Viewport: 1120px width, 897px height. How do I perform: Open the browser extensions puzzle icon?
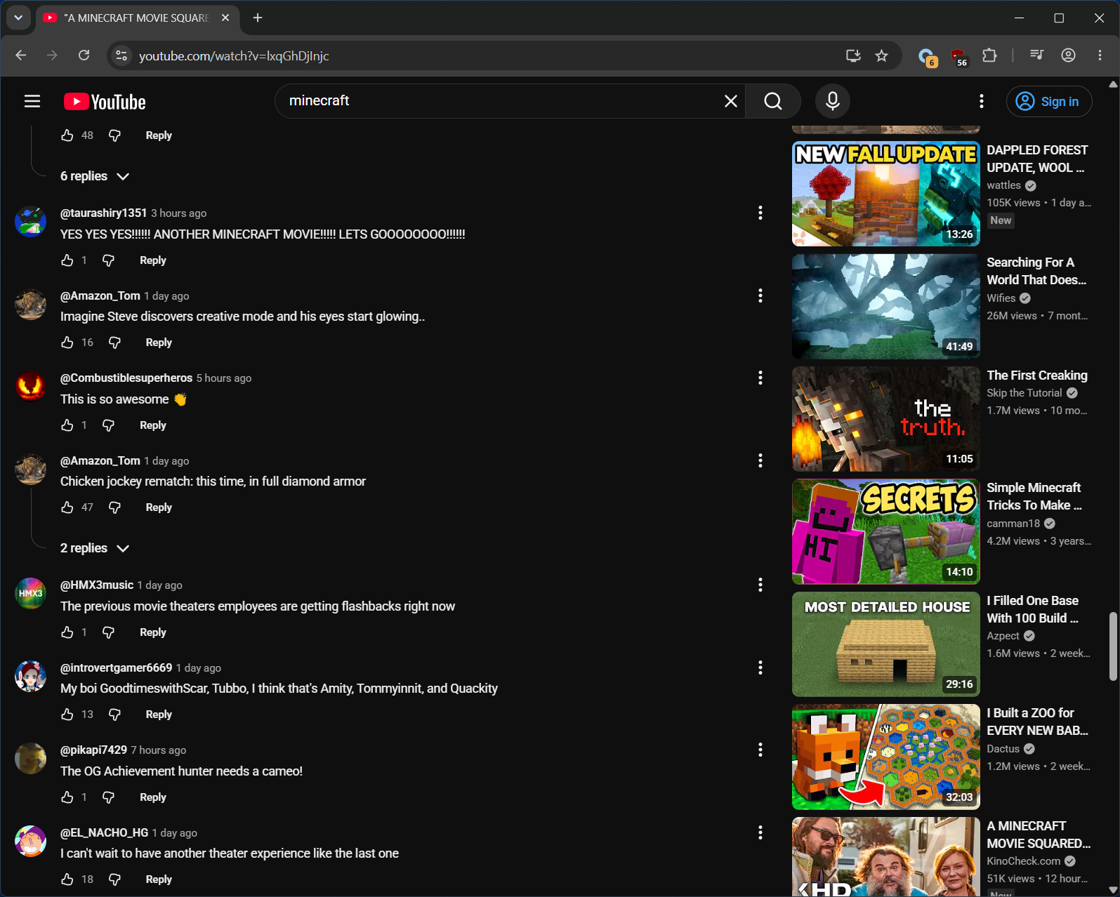coord(989,55)
